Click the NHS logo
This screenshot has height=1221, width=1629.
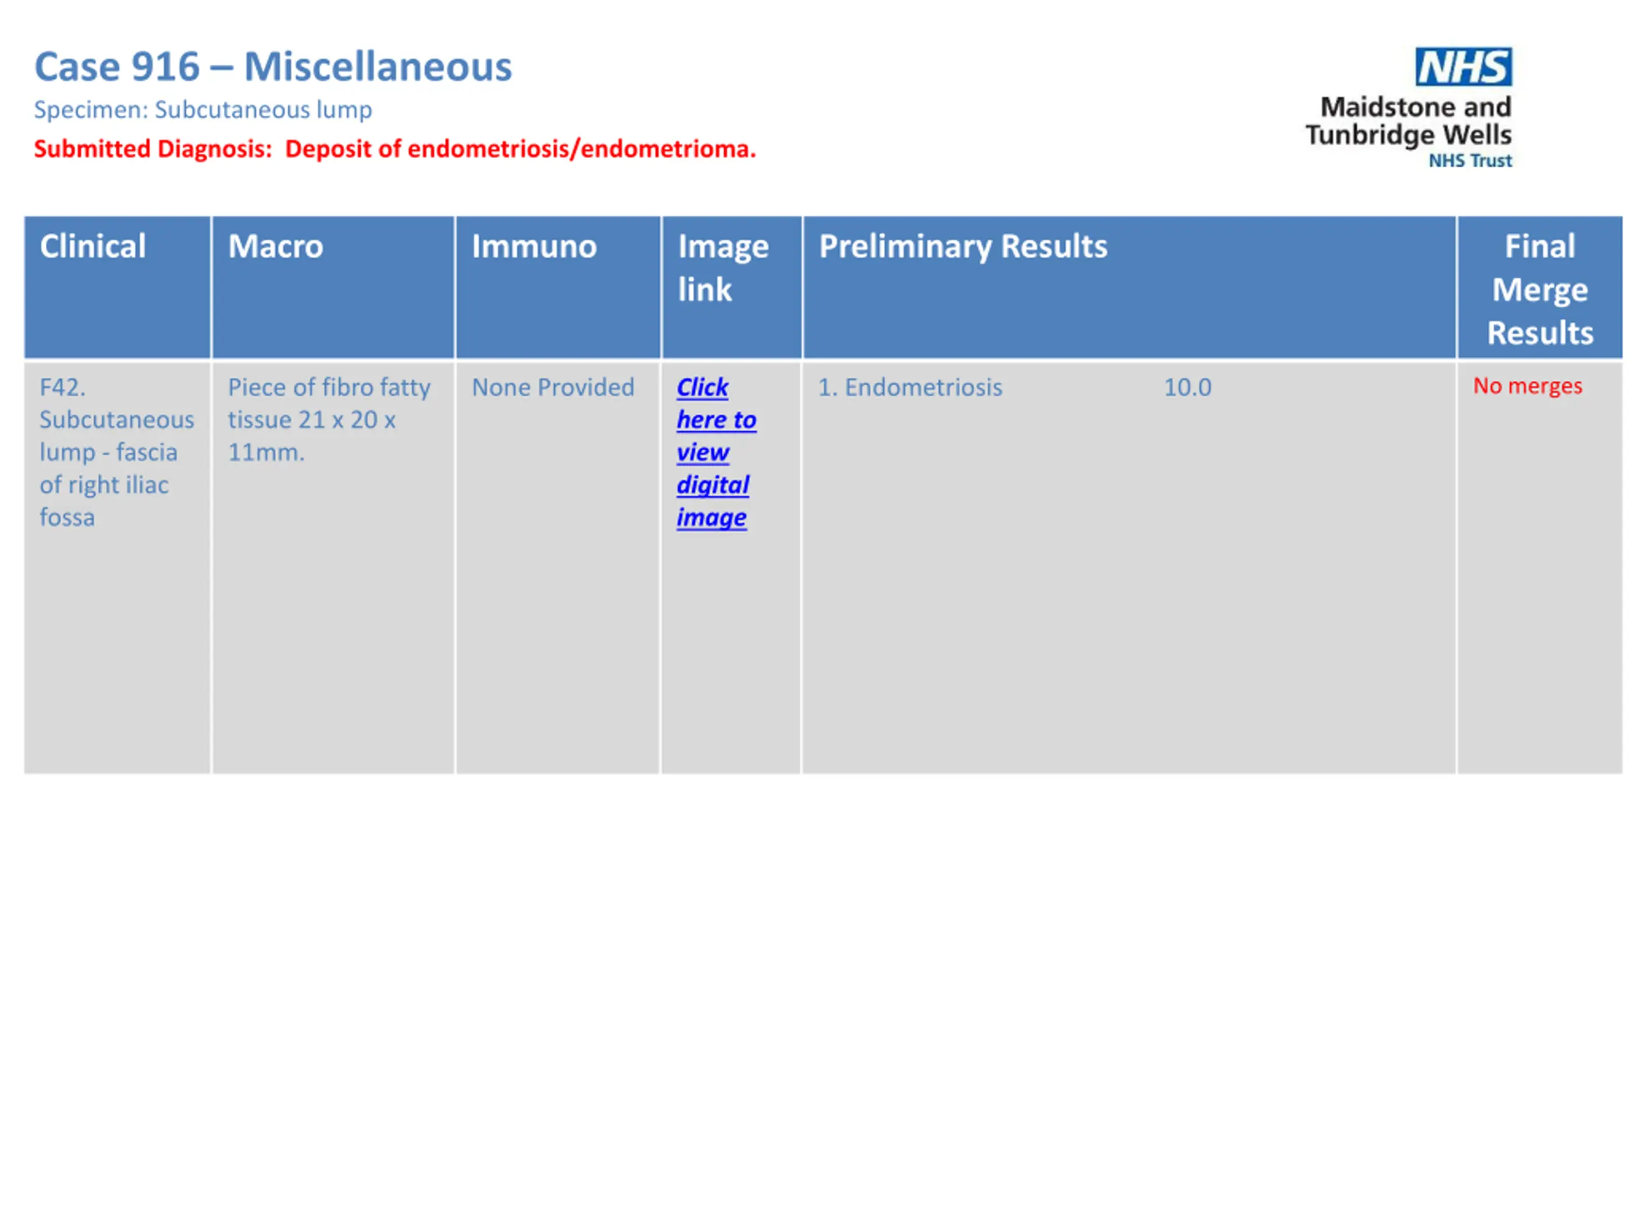[1464, 67]
